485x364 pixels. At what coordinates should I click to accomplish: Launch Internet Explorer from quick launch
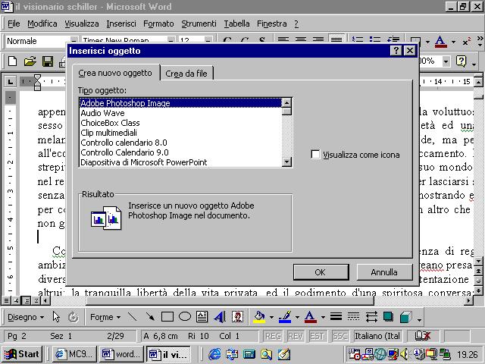[214, 354]
